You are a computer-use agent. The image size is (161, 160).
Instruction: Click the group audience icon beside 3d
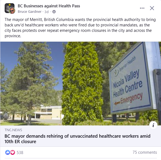[54, 12]
